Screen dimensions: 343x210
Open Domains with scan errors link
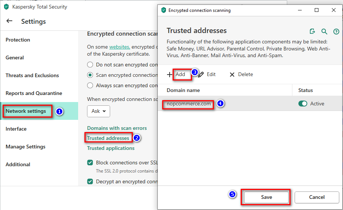tap(117, 128)
